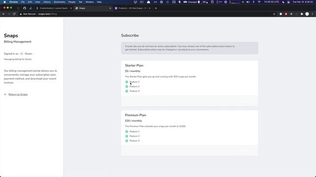Viewport: 316px width, 177px height.
Task: Open the pinned blue-icon tab next to GitHub
Action: (31, 8)
